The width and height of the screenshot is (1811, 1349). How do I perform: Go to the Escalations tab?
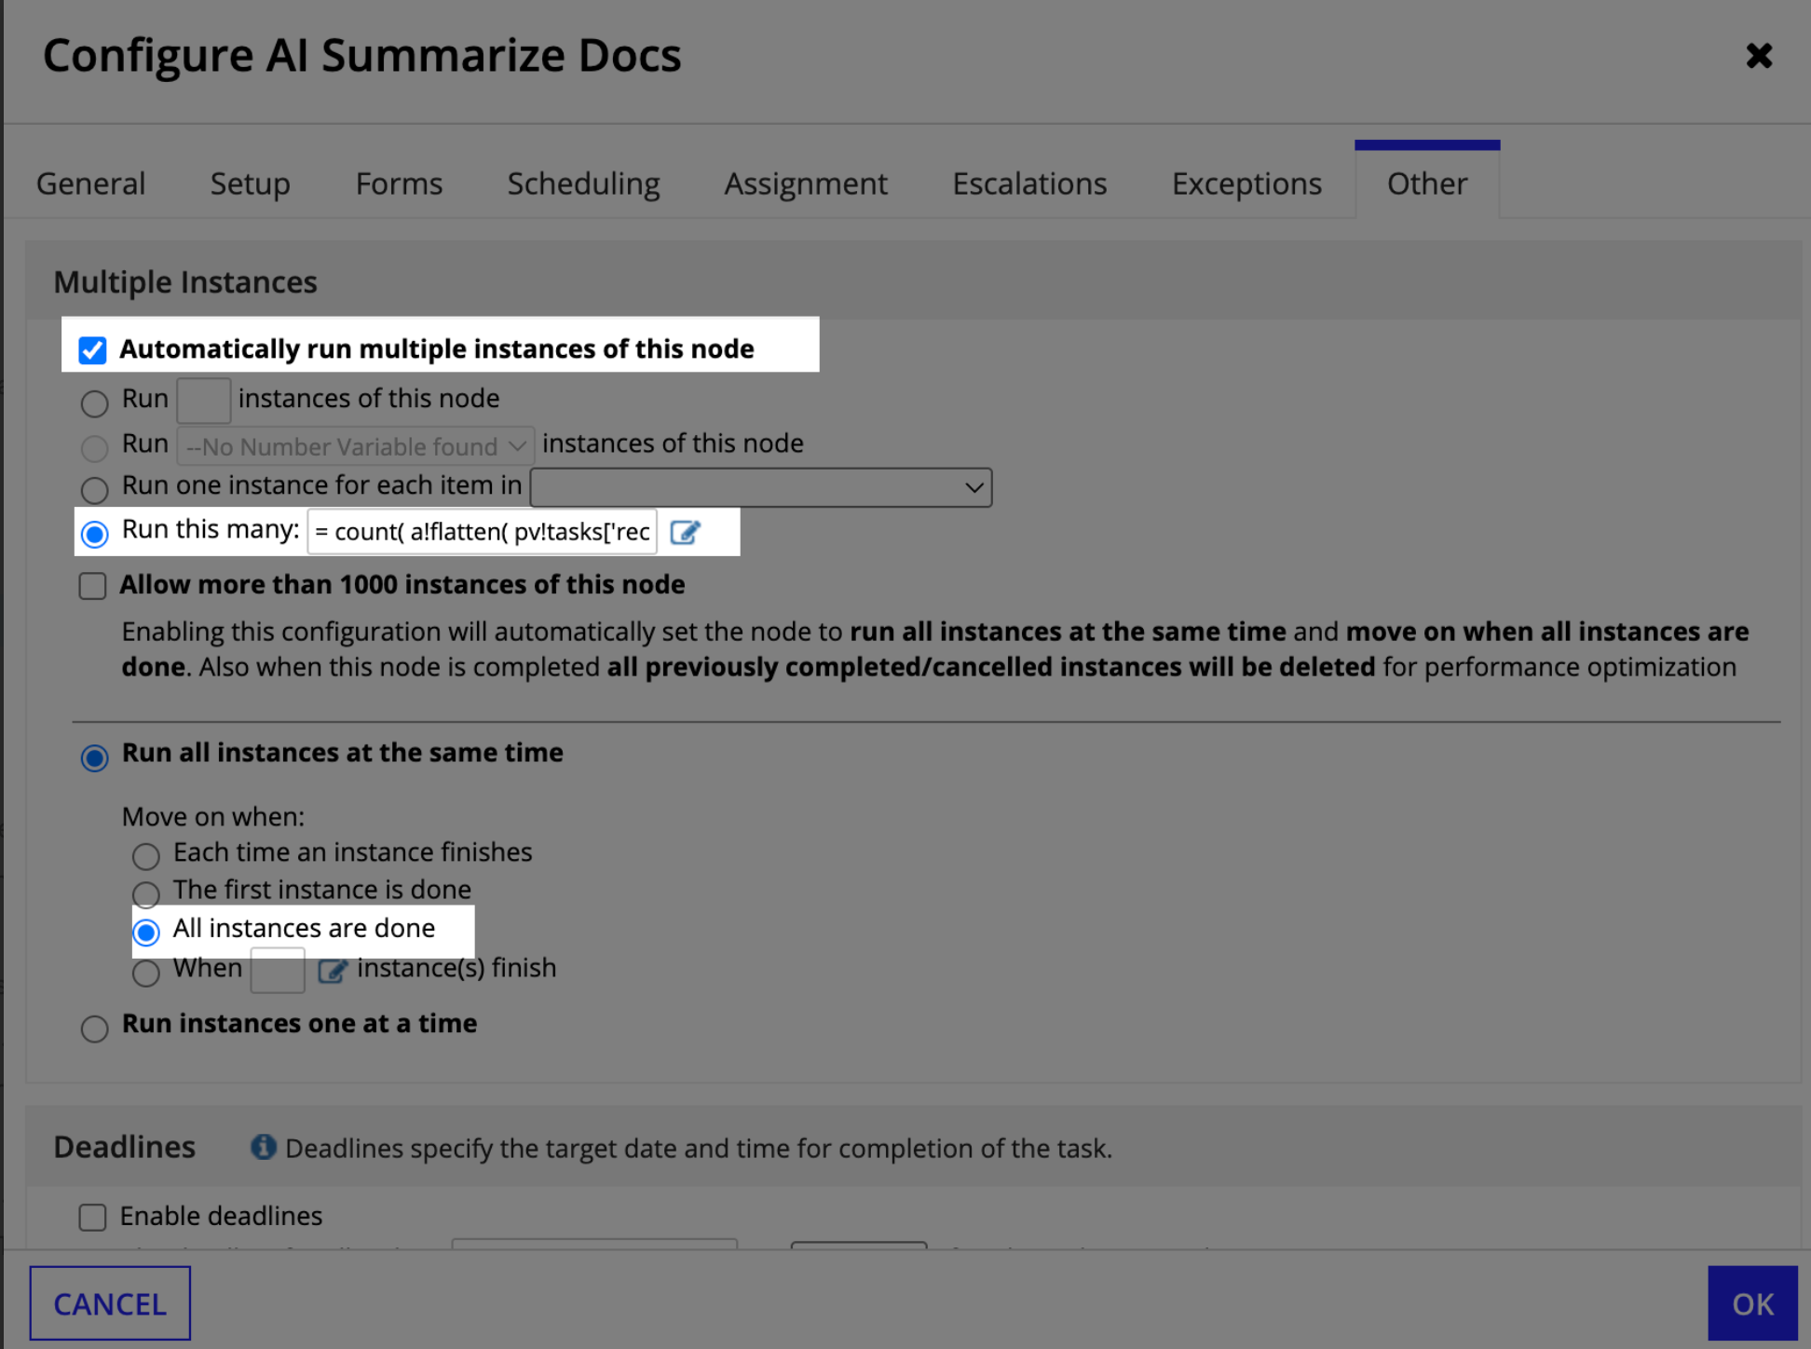1029,184
